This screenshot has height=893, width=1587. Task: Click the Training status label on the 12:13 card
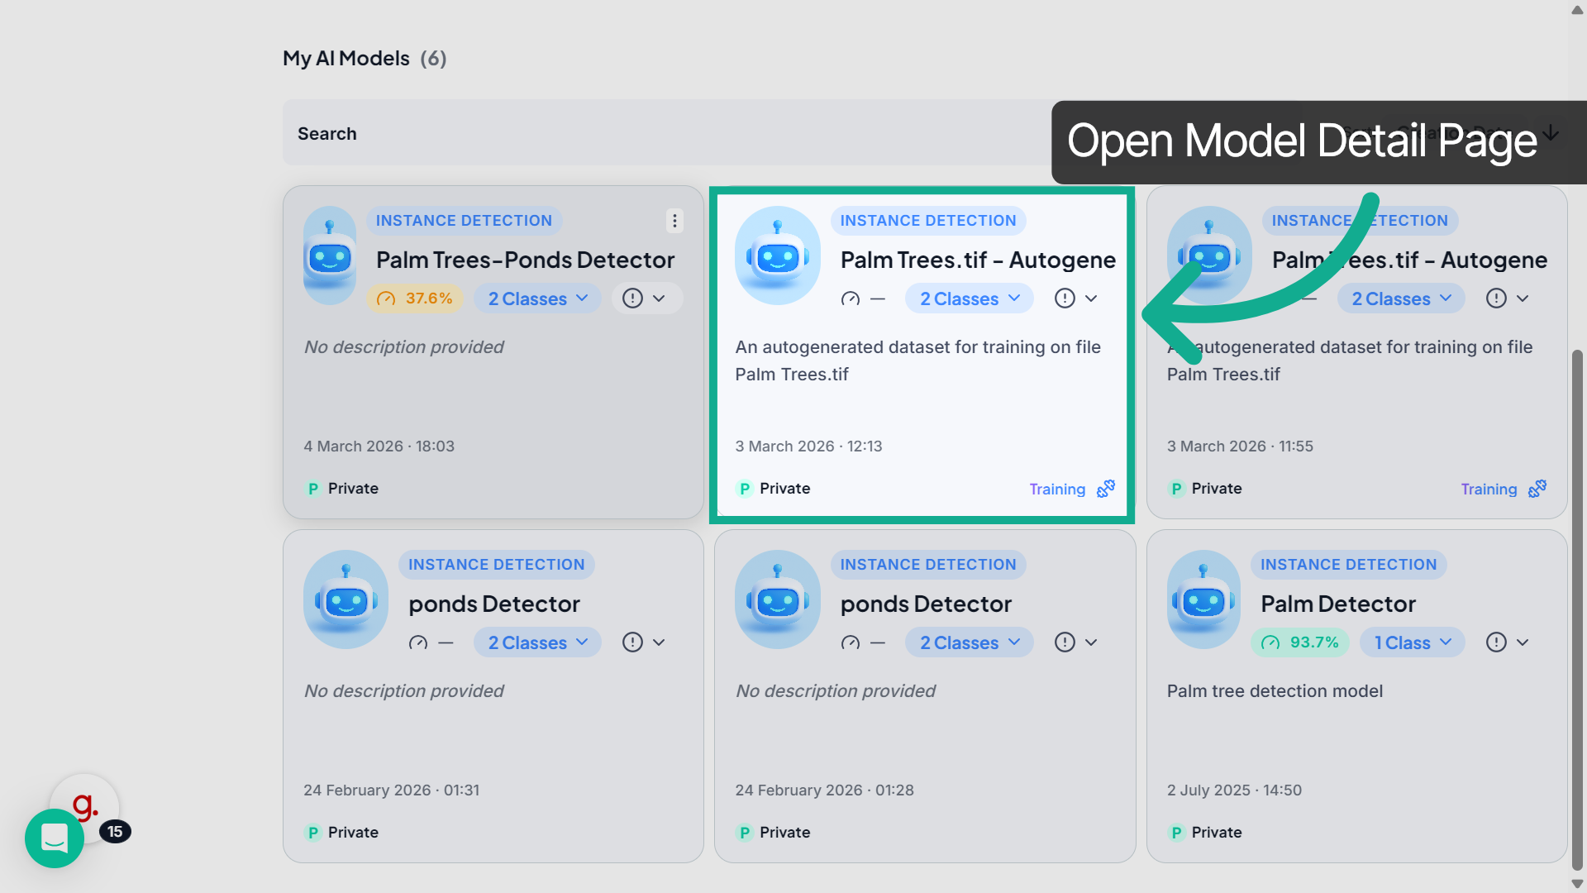click(x=1057, y=489)
